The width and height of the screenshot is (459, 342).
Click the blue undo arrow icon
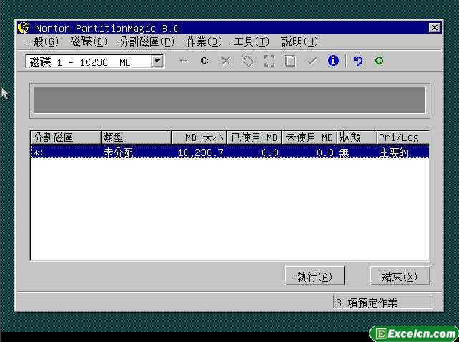click(358, 62)
